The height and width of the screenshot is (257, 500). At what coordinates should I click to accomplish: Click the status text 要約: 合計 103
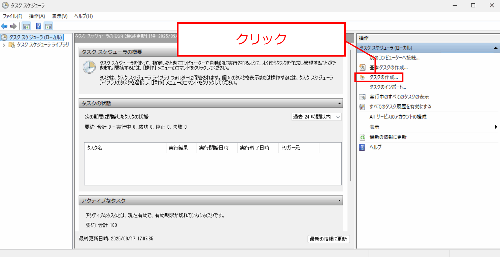pyautogui.click(x=101, y=225)
